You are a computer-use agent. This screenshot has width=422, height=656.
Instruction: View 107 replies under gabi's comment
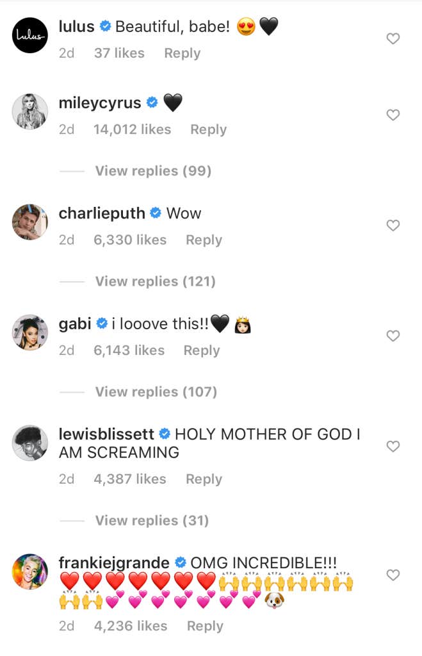[156, 391]
